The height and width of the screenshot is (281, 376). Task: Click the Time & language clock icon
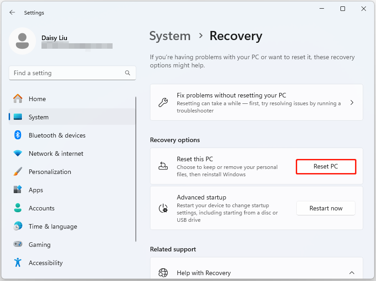[18, 226]
